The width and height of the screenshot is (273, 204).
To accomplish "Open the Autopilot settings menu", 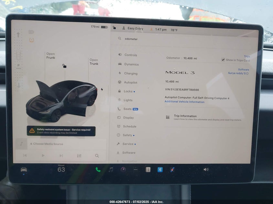I will tap(131, 83).
